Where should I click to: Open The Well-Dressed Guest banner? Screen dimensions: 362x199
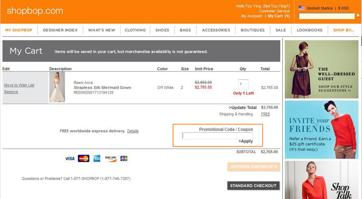[x=321, y=69]
